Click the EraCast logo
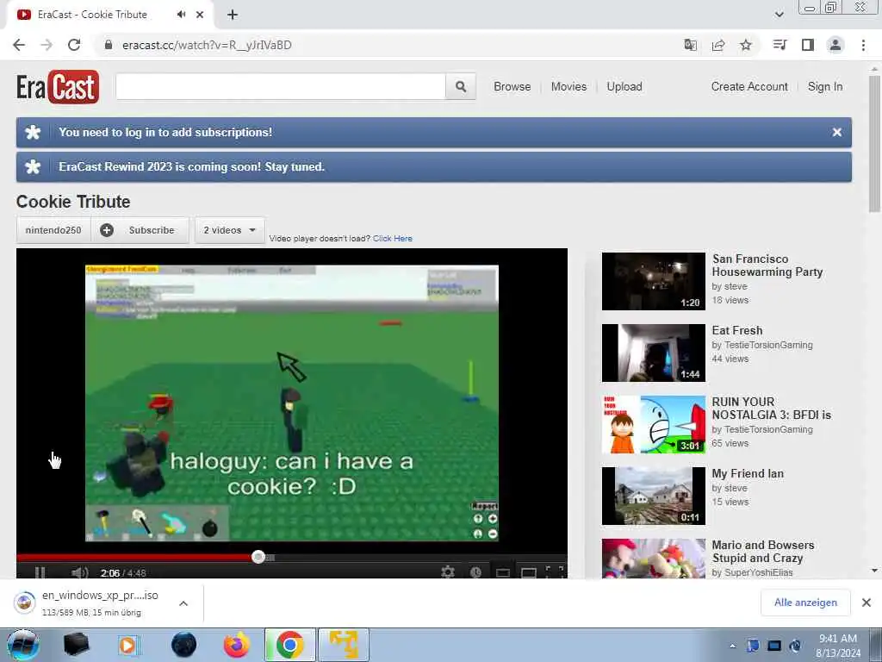The height and width of the screenshot is (662, 882). click(x=58, y=87)
